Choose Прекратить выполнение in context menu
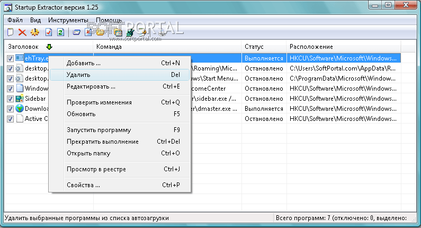 (x=120, y=142)
